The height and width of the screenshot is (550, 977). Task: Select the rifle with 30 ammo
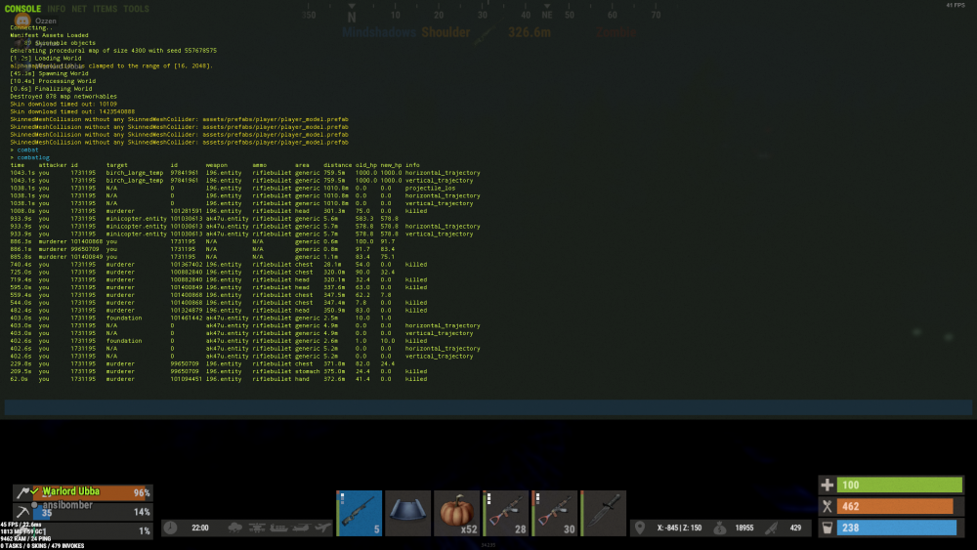coord(555,513)
